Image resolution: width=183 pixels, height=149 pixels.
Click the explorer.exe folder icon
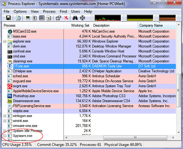tap(10, 42)
